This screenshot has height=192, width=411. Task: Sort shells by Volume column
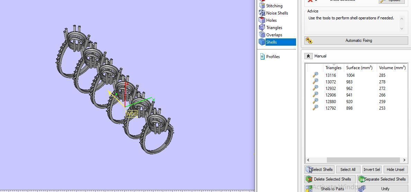(x=392, y=67)
